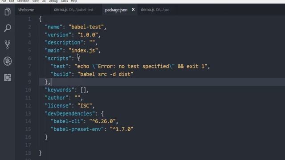
Task: Click the "author" key
Action: point(57,98)
